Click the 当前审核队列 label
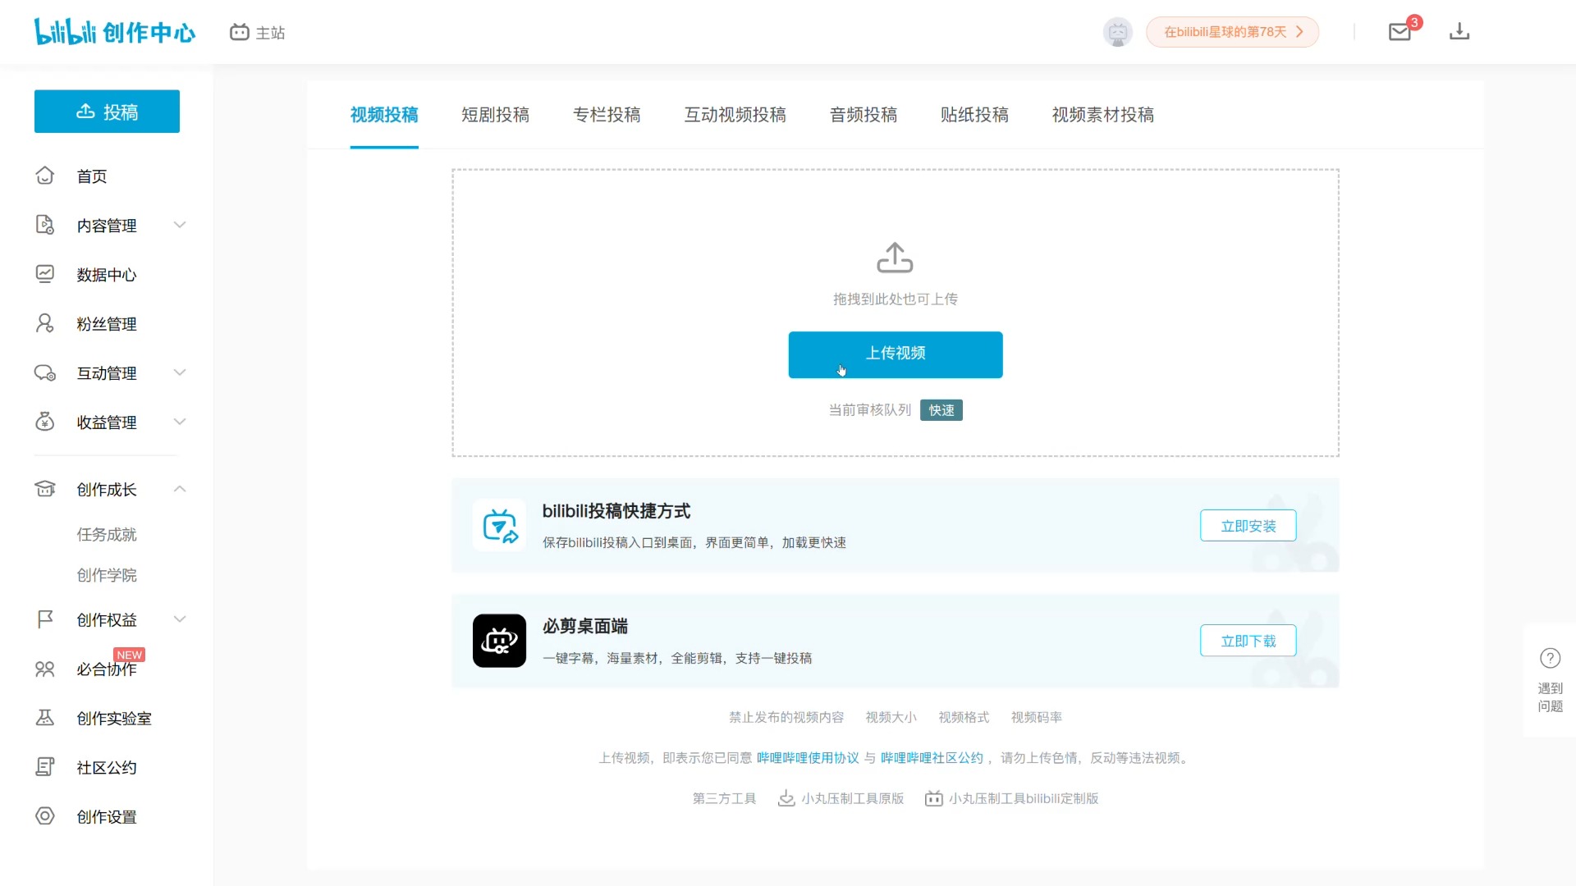This screenshot has width=1576, height=886. 870,410
